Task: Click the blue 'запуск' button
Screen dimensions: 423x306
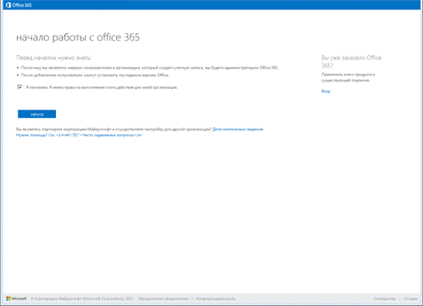Action: pos(36,114)
